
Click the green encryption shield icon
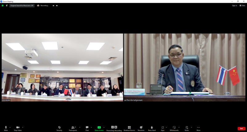coord(2,6)
